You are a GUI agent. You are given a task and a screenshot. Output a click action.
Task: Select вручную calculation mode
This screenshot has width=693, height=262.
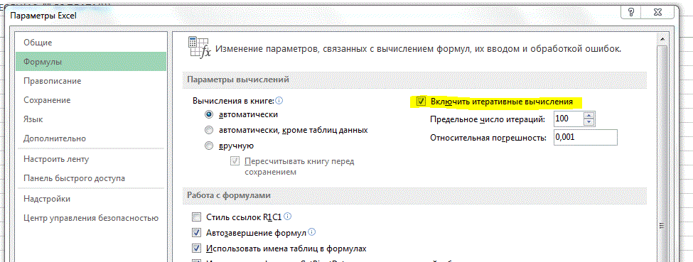[x=208, y=146]
